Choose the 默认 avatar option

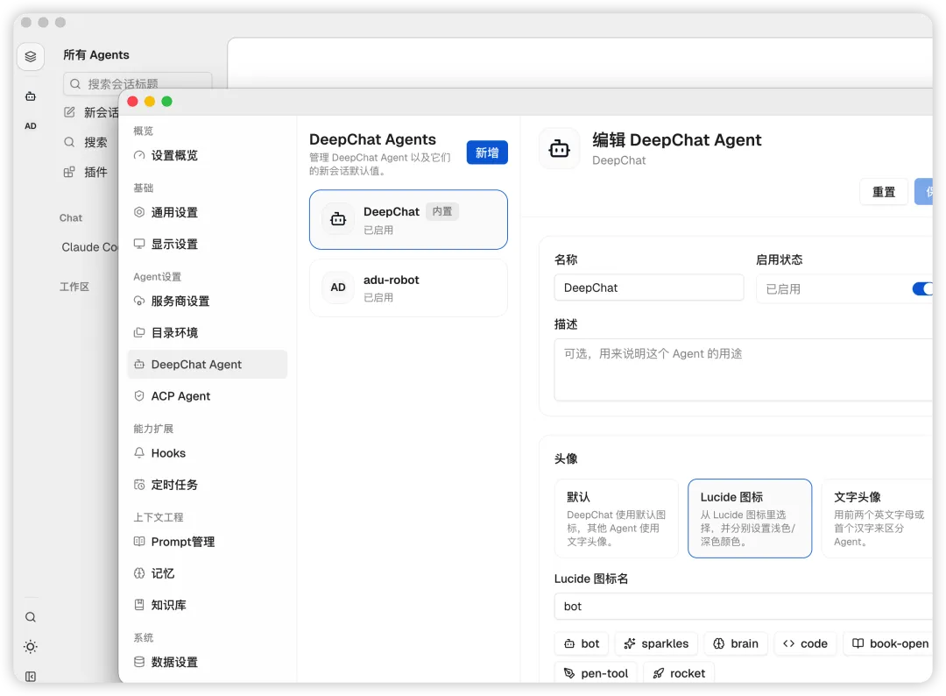(x=617, y=519)
